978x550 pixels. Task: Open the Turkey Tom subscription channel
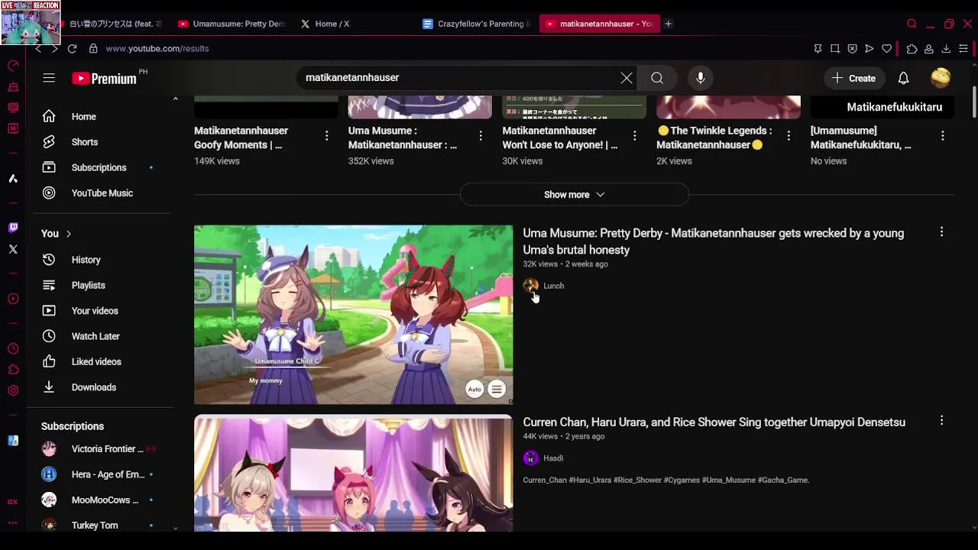coord(102,525)
